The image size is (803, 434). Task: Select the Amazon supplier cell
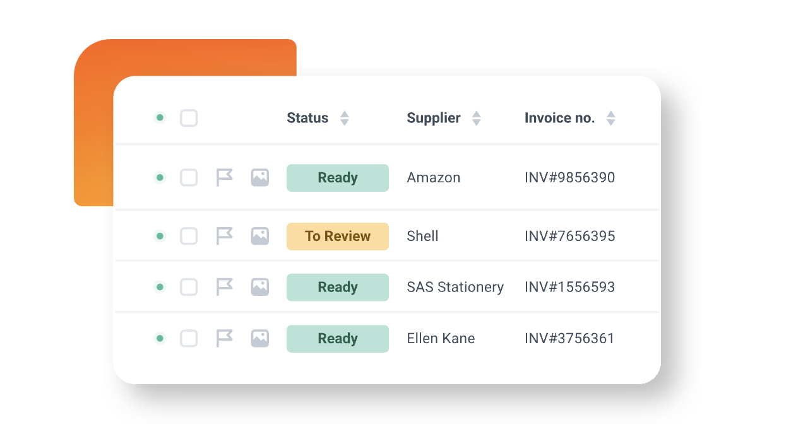click(x=434, y=178)
